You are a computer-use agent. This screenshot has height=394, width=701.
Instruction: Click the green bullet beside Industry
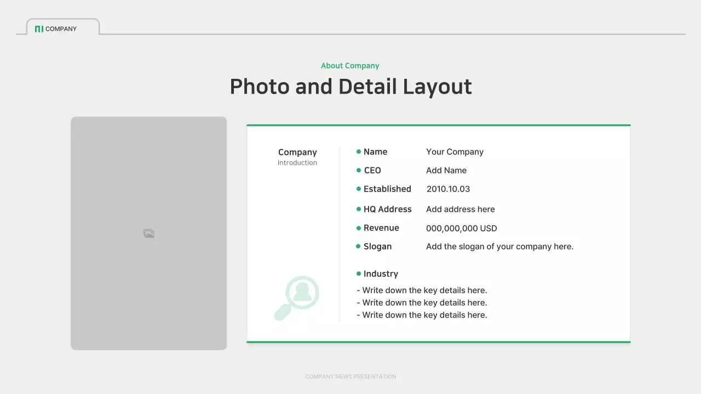tap(358, 274)
